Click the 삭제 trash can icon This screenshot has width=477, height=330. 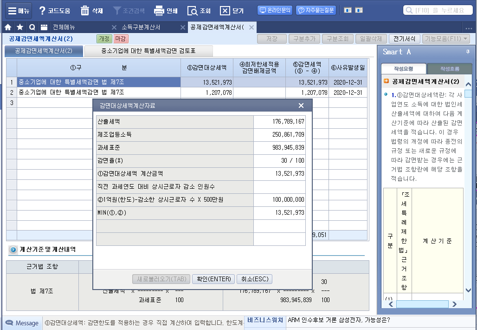coord(84,11)
